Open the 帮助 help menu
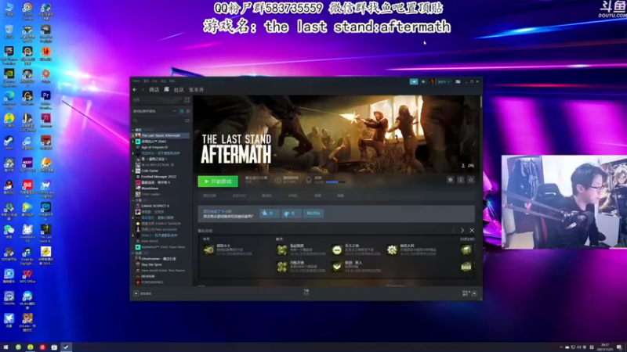Image resolution: width=627 pixels, height=352 pixels. coord(172,81)
